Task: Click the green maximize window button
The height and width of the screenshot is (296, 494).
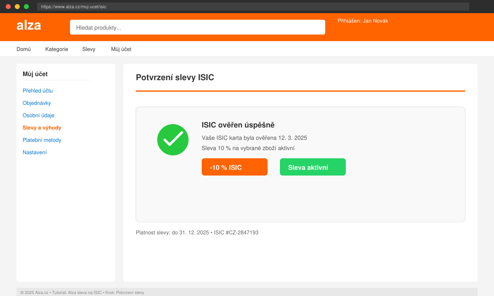Action: coord(26,7)
